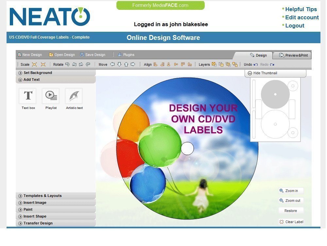Click the first Layers icon

click(x=214, y=64)
